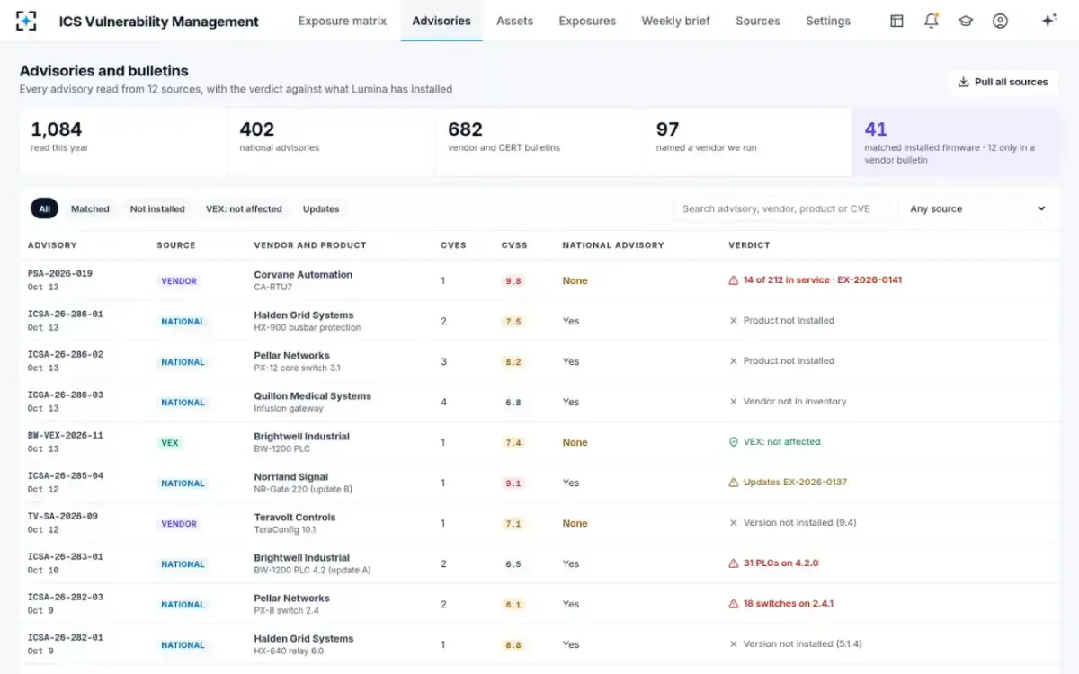Click the ICS Vulnerability Management logo icon
This screenshot has height=674, width=1079.
pyautogui.click(x=27, y=21)
